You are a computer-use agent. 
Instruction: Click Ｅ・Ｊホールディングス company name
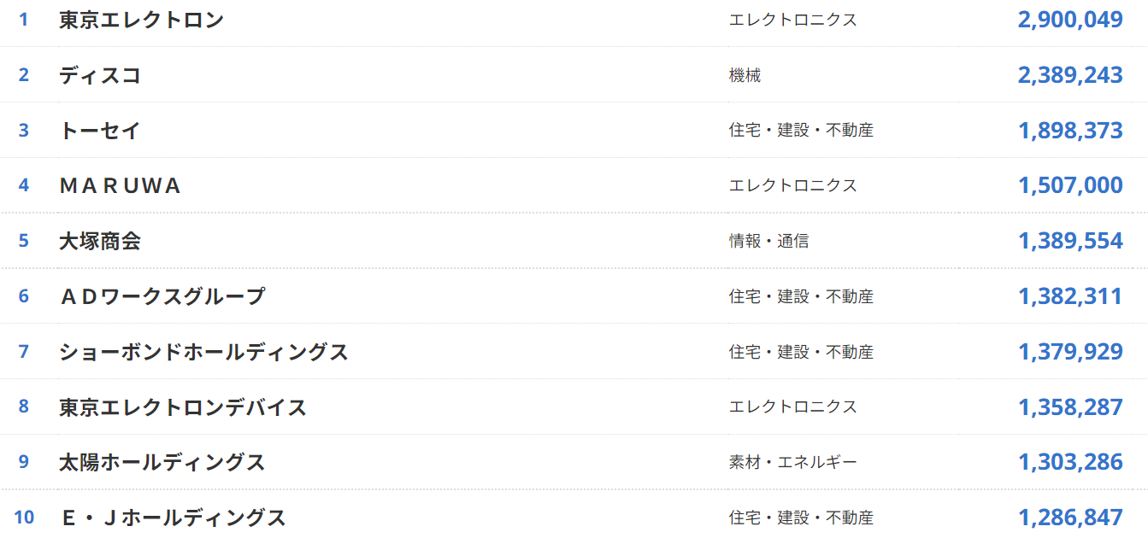point(174,518)
